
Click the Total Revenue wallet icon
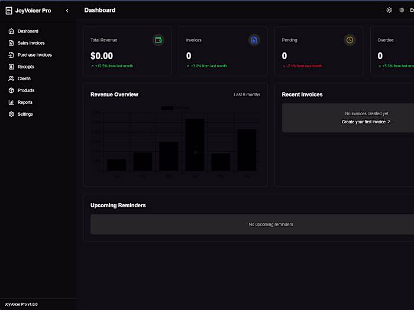(x=158, y=40)
